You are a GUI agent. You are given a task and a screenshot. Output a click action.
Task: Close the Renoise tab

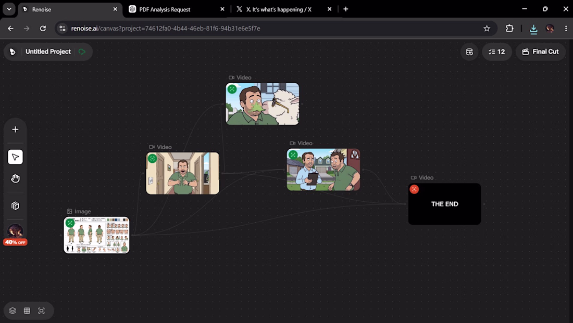(x=115, y=9)
